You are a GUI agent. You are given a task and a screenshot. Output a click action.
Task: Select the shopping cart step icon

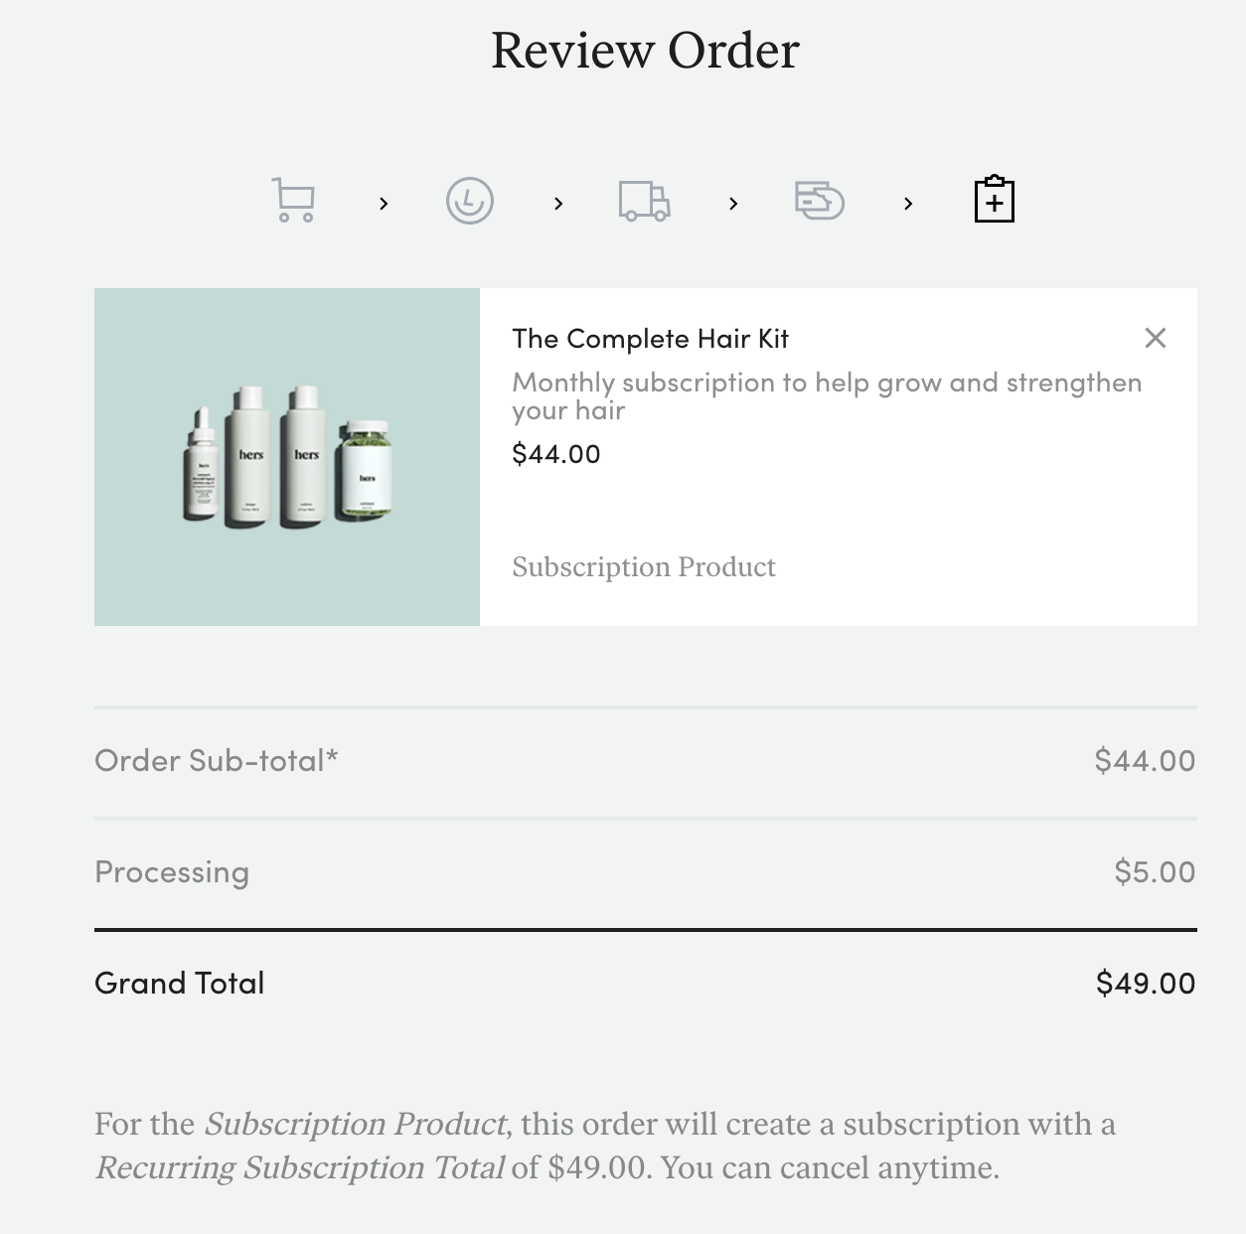coord(292,200)
